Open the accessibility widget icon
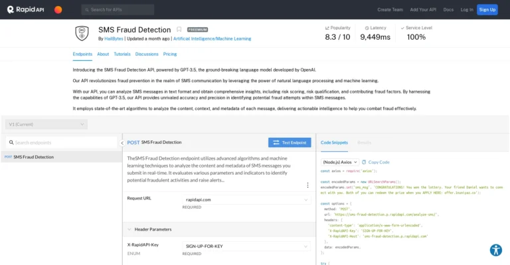The width and height of the screenshot is (510, 265). pyautogui.click(x=495, y=250)
